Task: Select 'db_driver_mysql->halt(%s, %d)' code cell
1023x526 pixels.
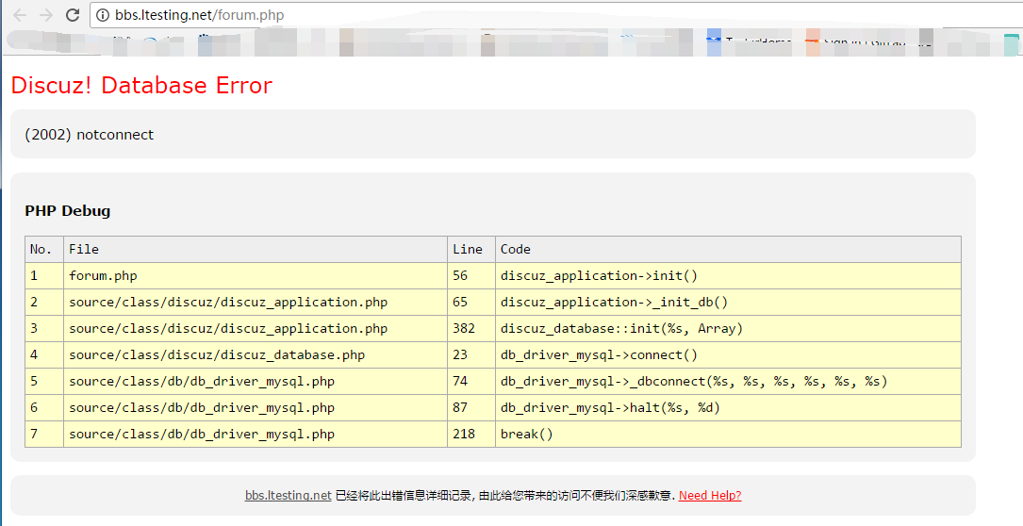Action: (x=728, y=408)
